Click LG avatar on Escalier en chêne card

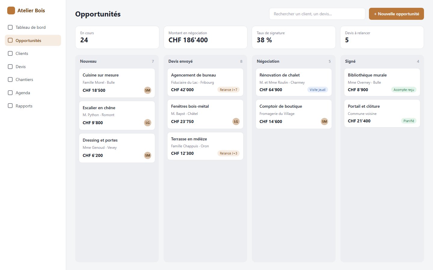click(148, 123)
